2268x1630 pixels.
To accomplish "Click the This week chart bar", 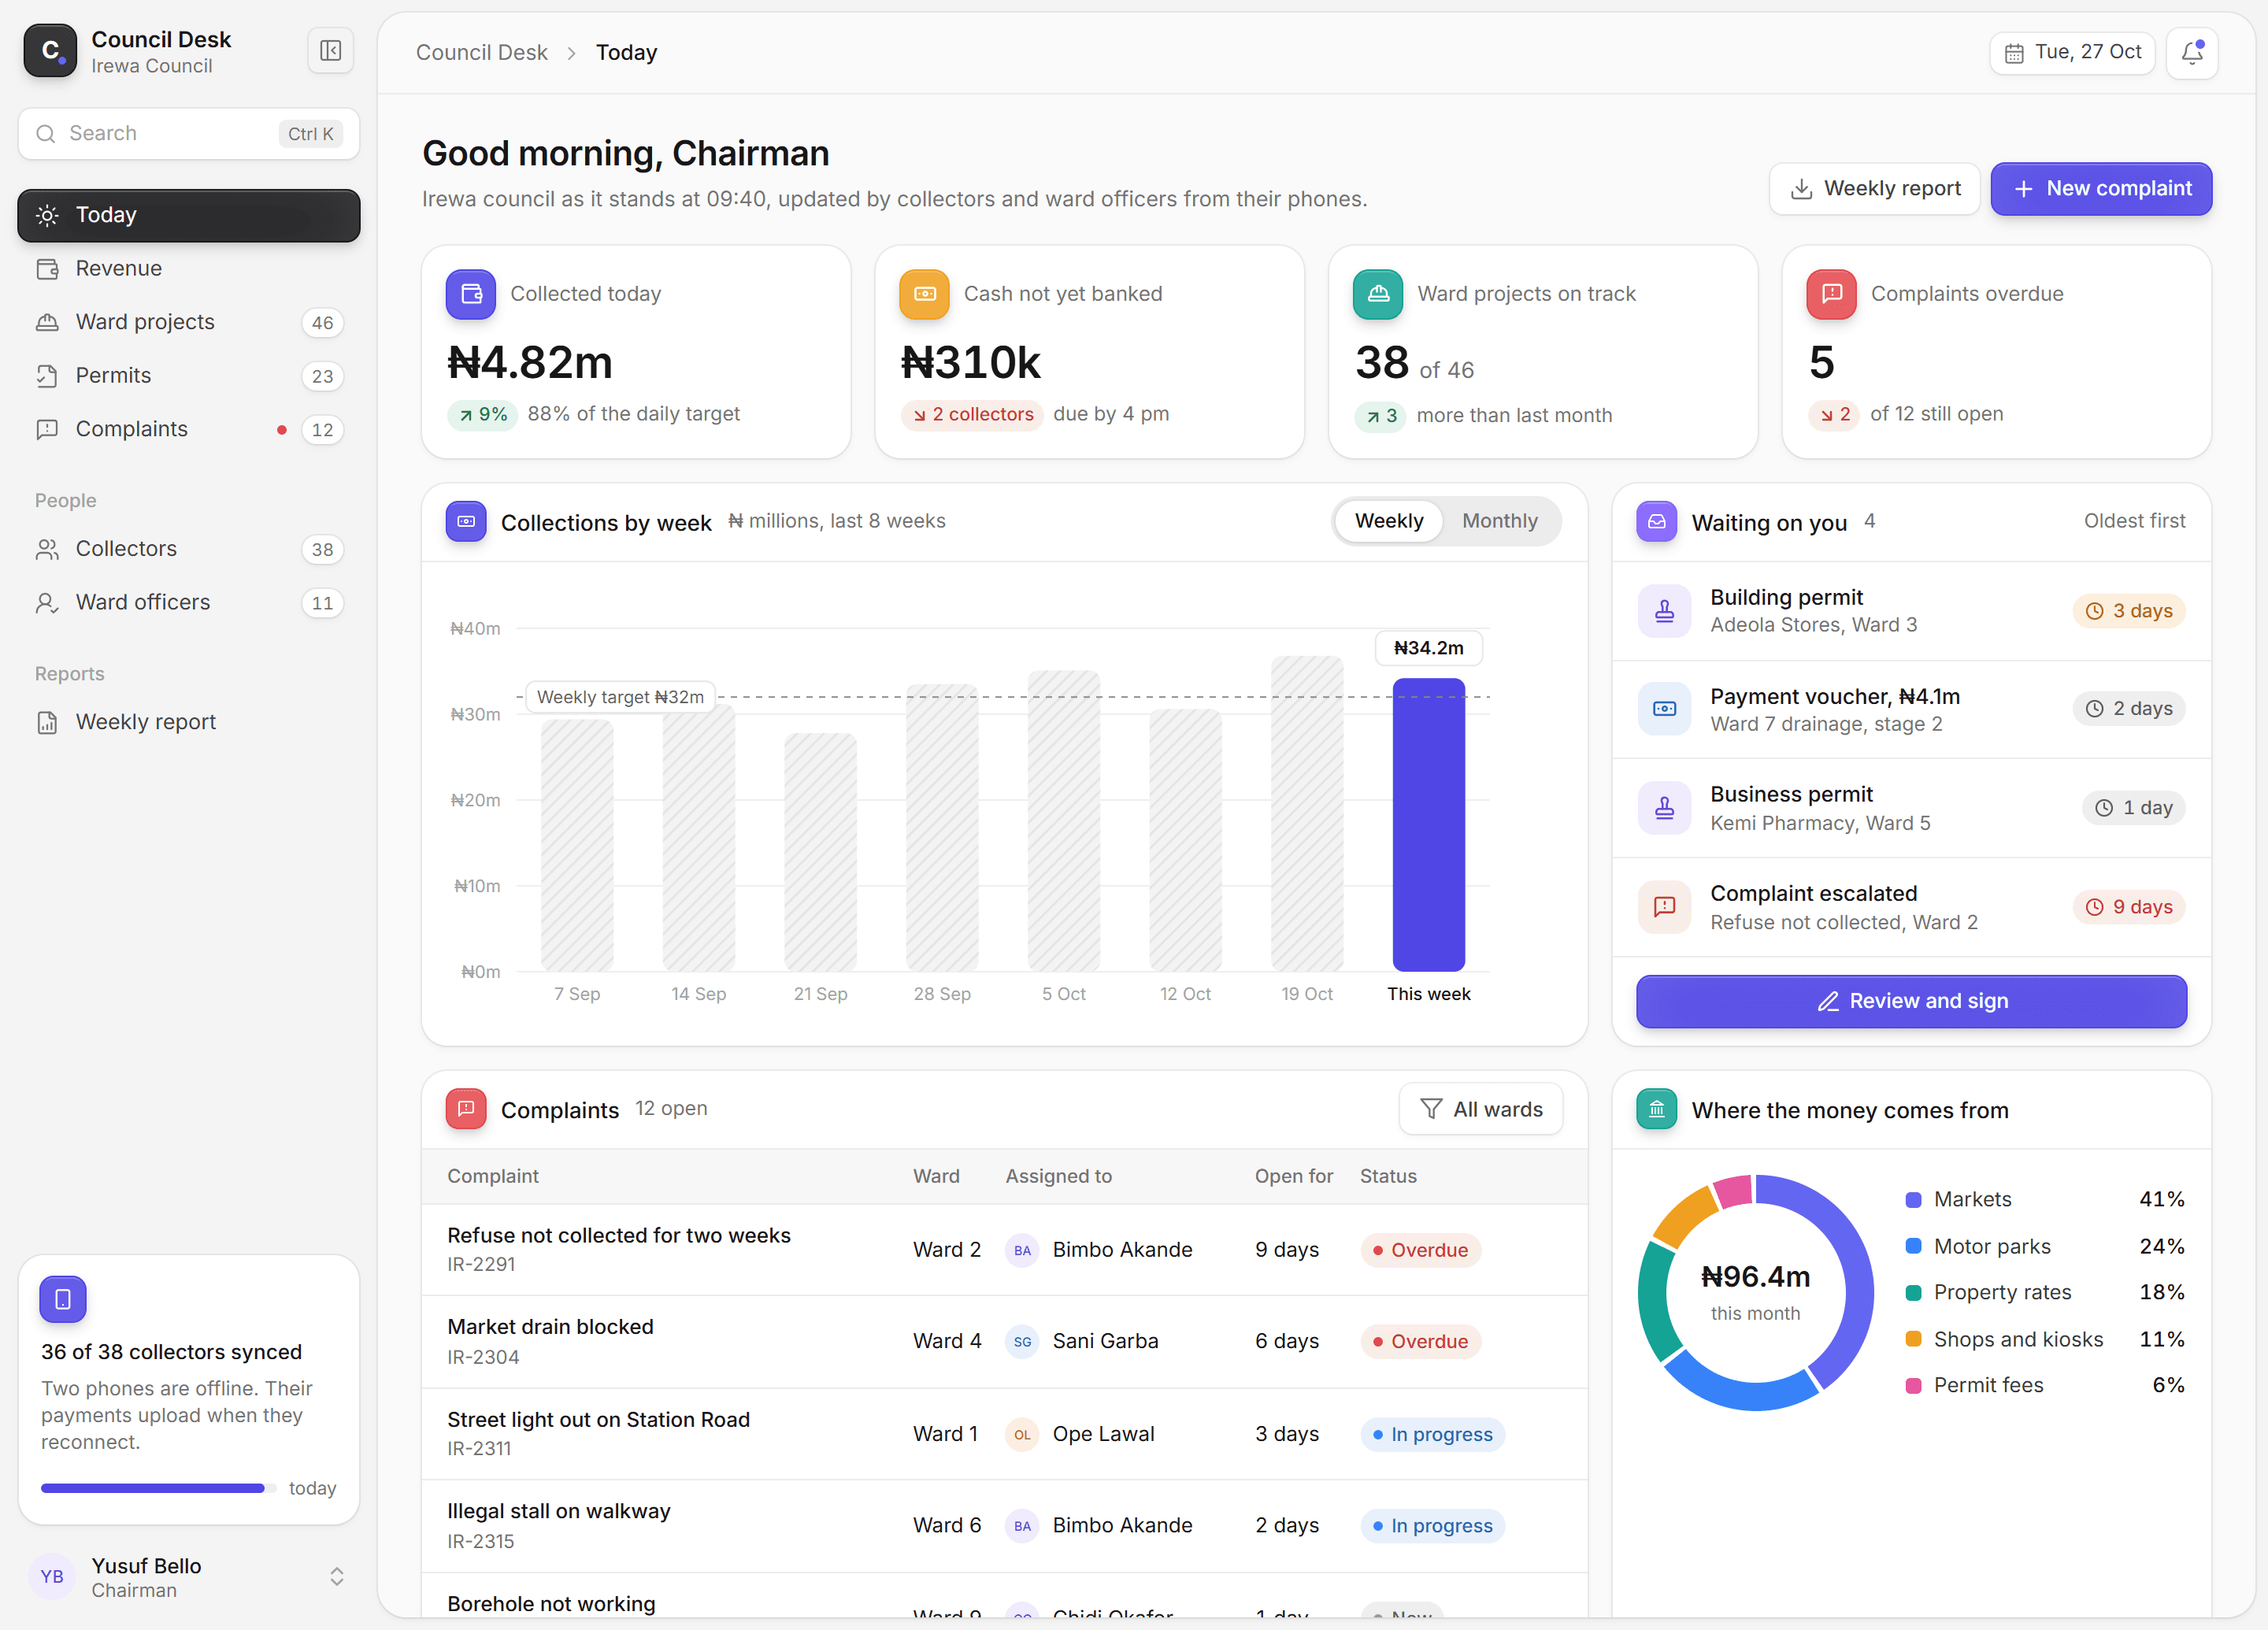I will pyautogui.click(x=1428, y=825).
